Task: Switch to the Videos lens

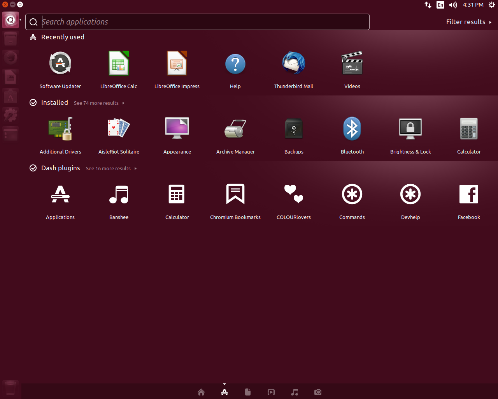Action: point(271,392)
